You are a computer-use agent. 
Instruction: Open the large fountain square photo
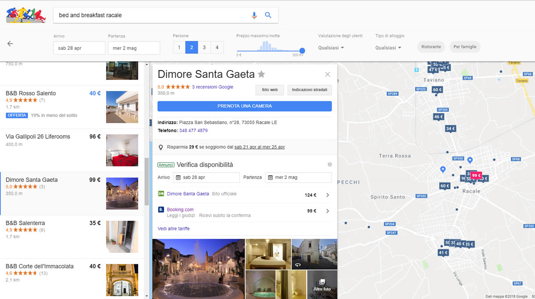coord(199,269)
